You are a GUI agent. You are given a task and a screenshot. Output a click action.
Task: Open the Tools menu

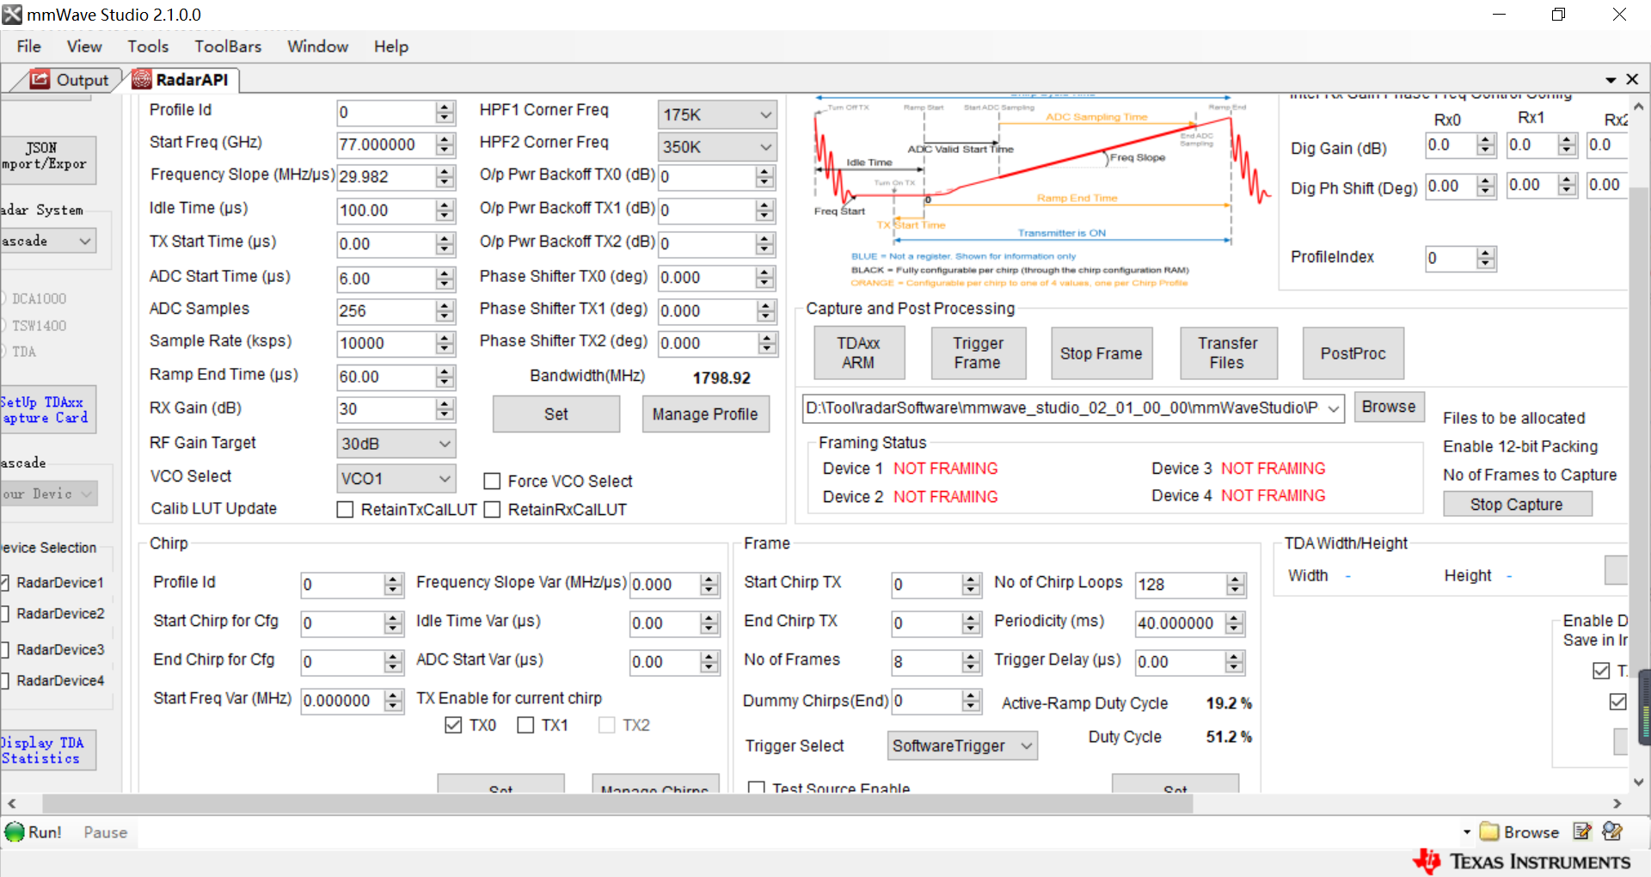[x=148, y=46]
